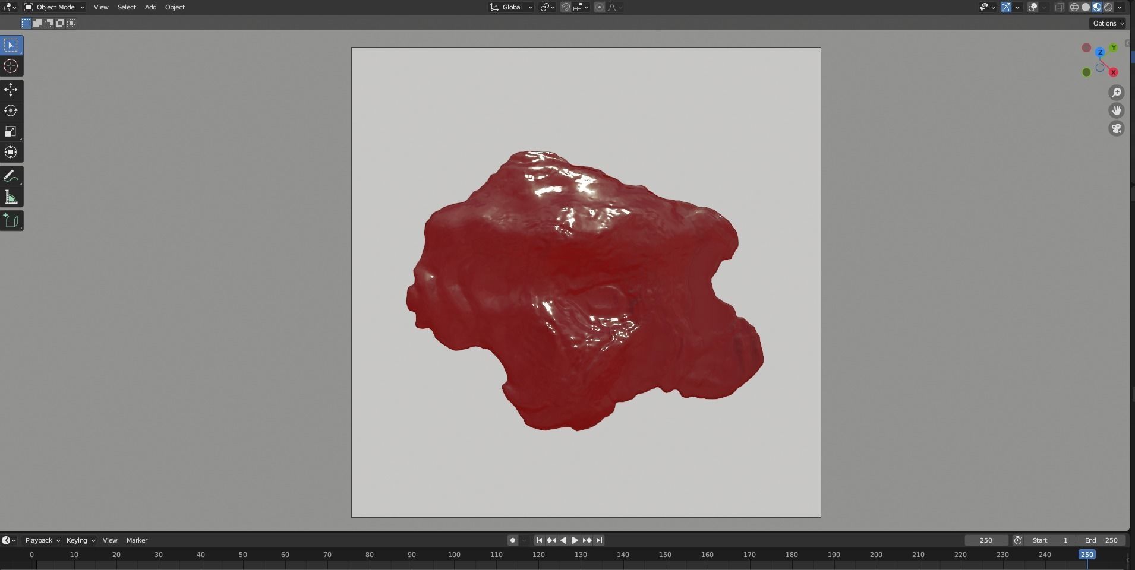Click the blue Z axis gizmo

coord(1100,52)
